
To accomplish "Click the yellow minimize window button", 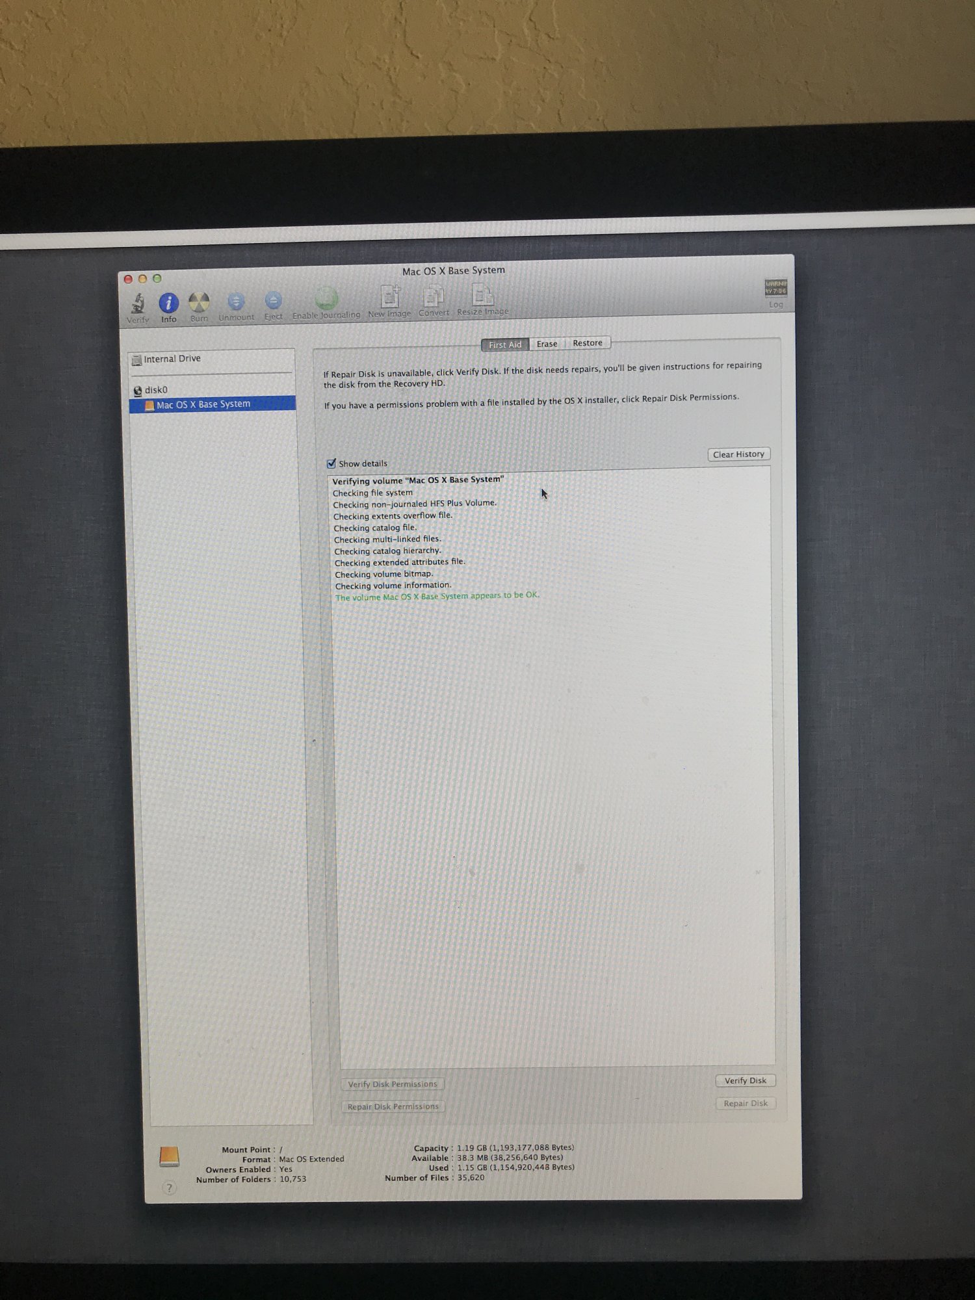I will (x=142, y=279).
